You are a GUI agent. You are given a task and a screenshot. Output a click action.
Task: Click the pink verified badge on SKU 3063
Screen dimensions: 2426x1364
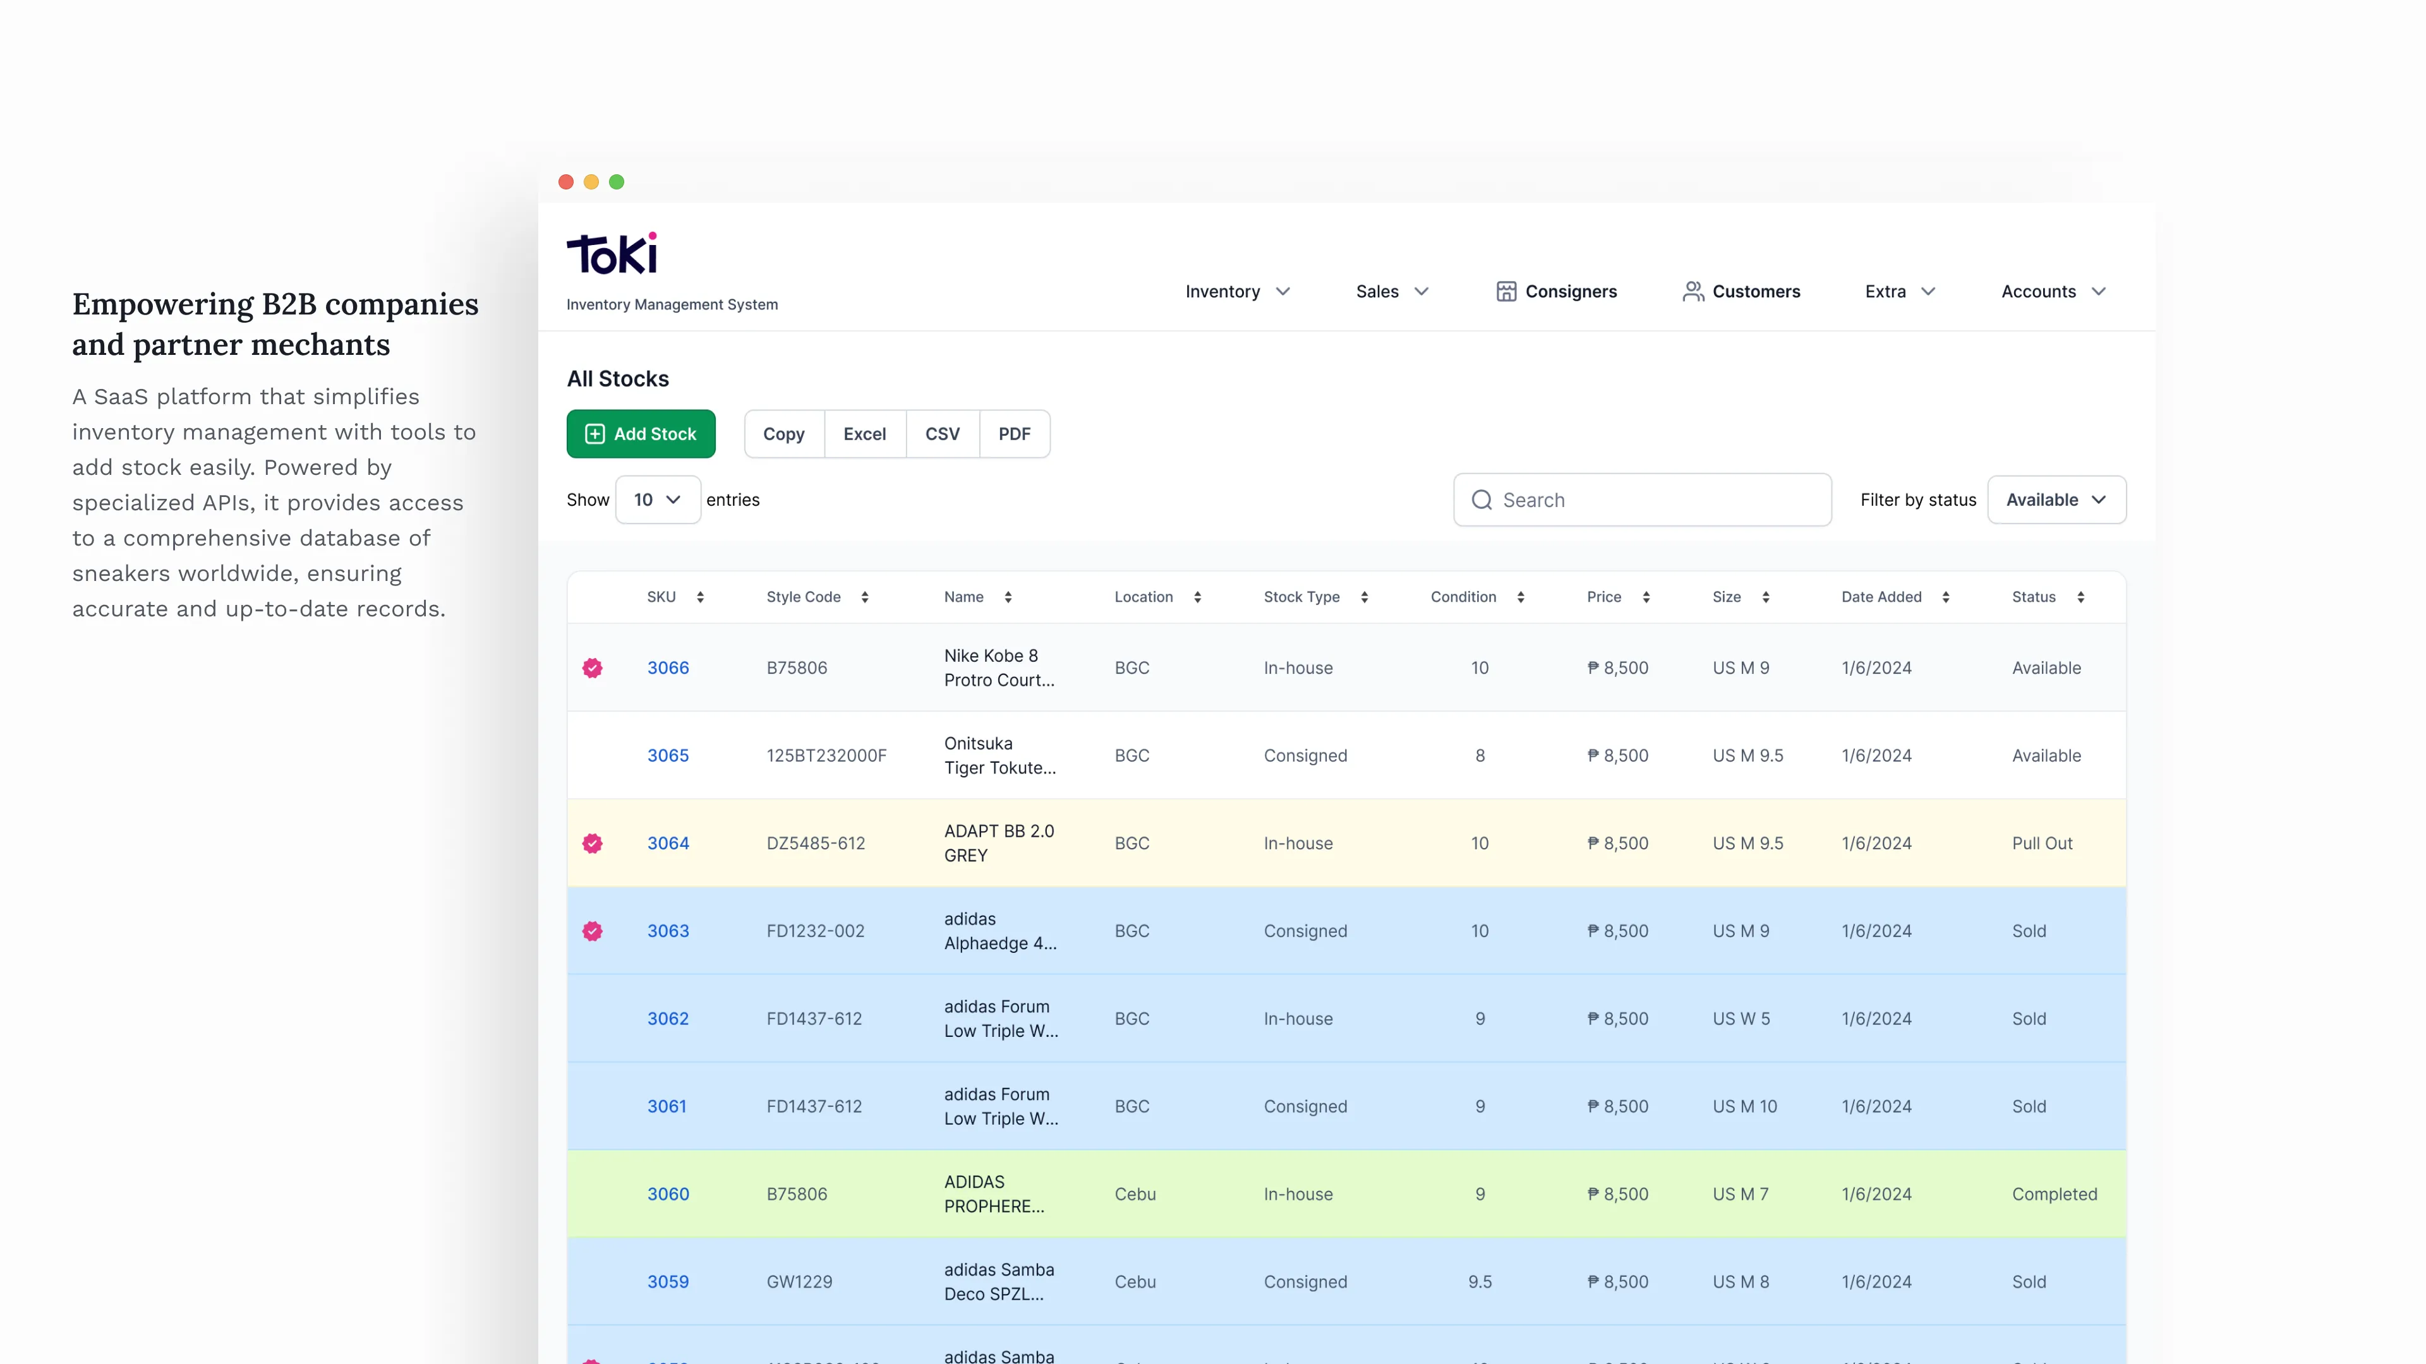(593, 930)
